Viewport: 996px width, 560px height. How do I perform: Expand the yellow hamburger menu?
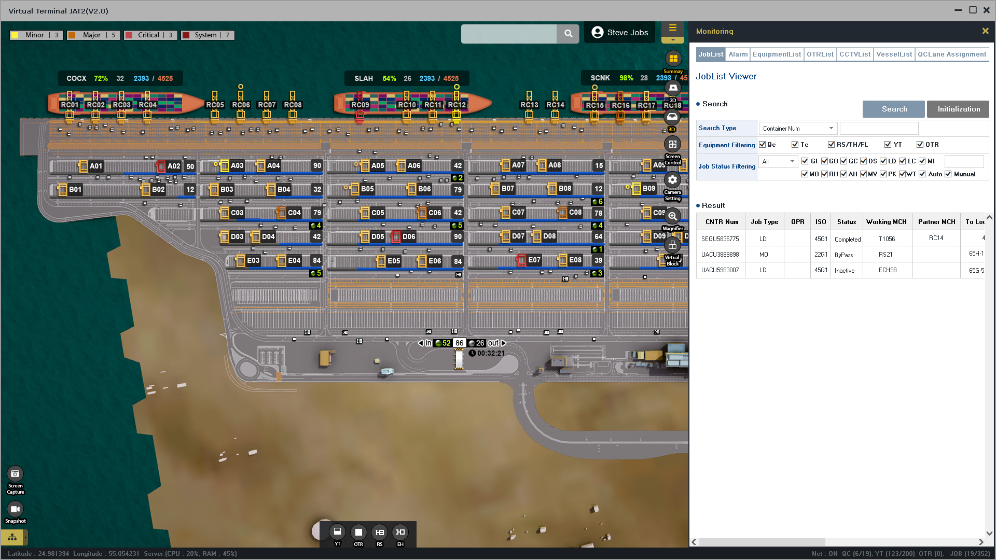672,28
